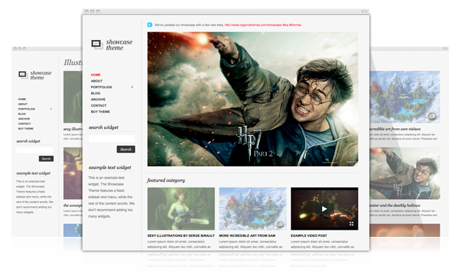459x272 pixels.
Task: Select the Contact menu item
Action: [x=99, y=105]
